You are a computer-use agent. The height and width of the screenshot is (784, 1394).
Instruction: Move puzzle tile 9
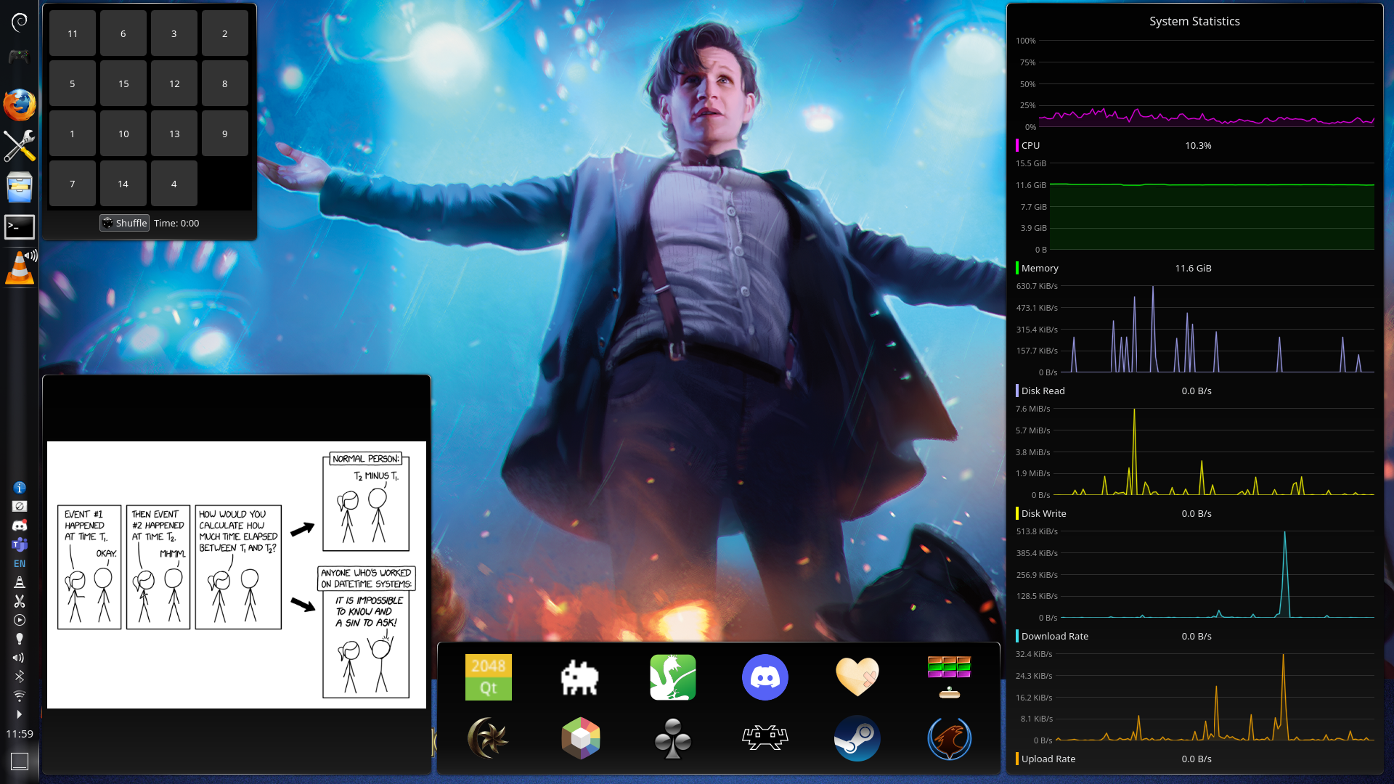coord(225,134)
